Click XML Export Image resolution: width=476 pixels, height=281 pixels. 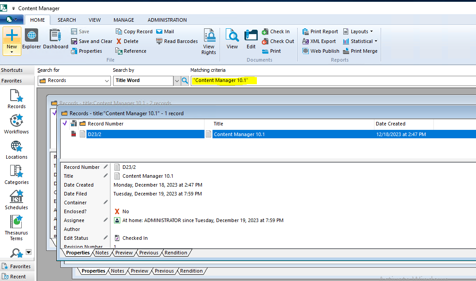click(x=319, y=41)
